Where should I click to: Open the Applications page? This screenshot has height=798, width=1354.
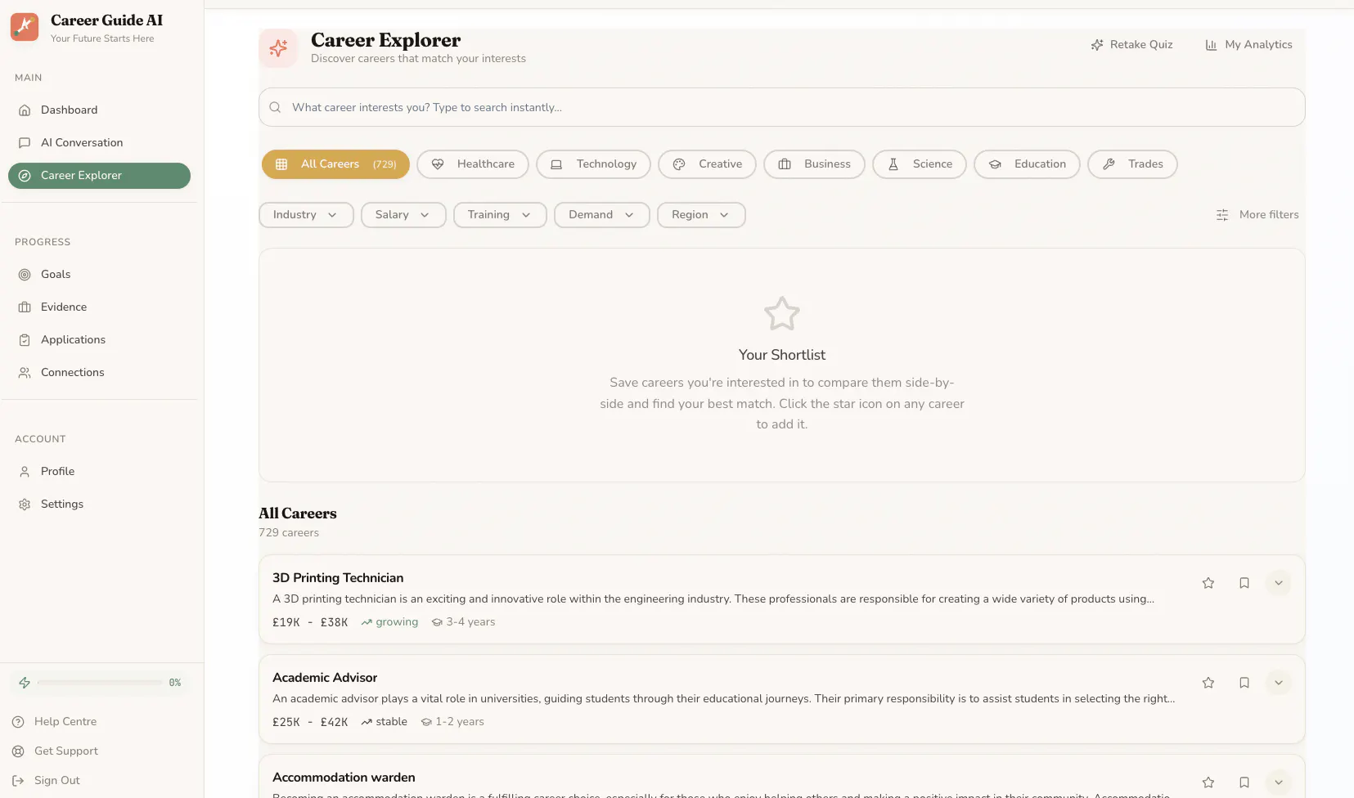click(x=99, y=340)
